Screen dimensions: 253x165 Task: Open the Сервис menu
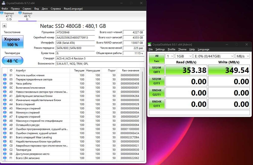tap(27, 9)
